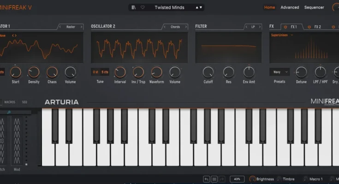Click the Twisted Minds preset name
Viewport: 339px width, 184px height.
[x=170, y=7]
